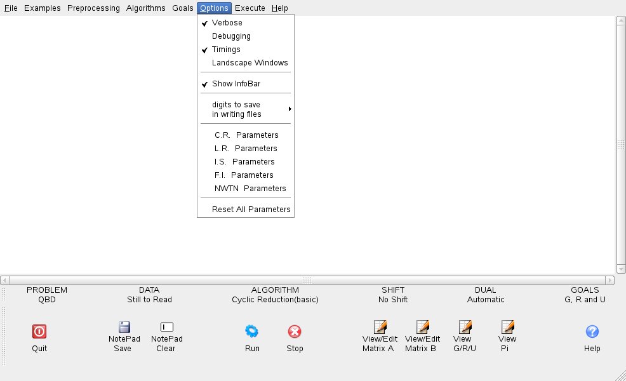Screen dimensions: 626x381
Task: Open the View Pi icon
Action: [507, 327]
